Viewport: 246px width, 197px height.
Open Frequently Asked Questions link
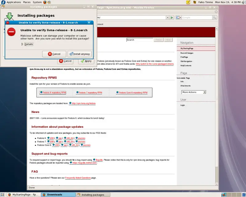click(x=78, y=178)
